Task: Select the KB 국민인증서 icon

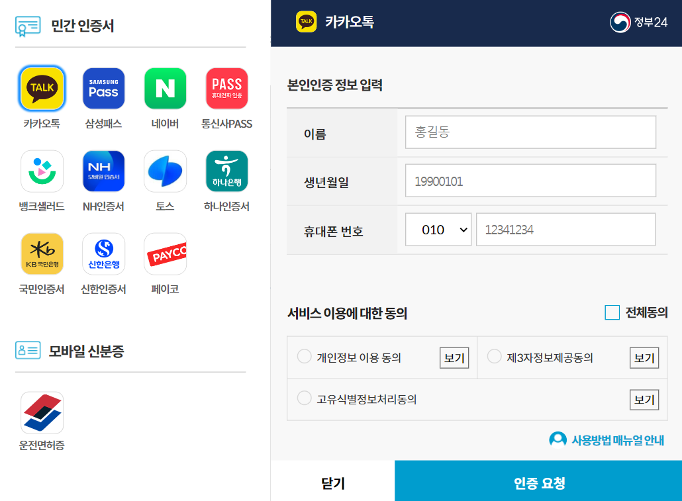Action: [x=42, y=253]
